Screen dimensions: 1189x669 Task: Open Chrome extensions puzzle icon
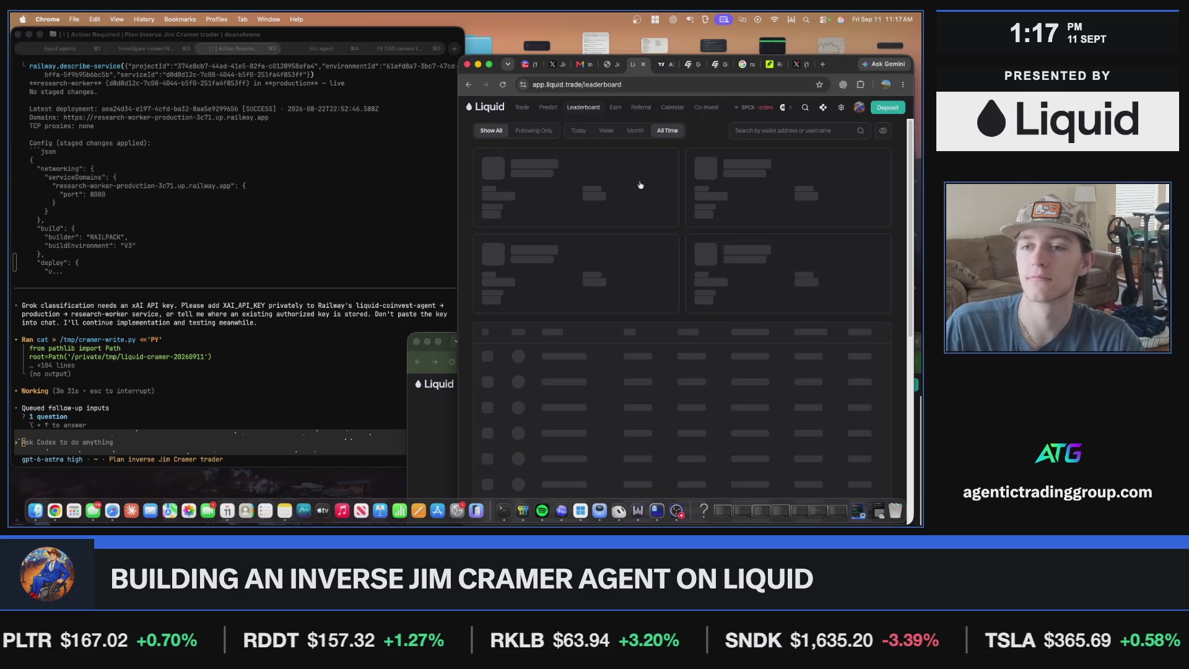(860, 84)
